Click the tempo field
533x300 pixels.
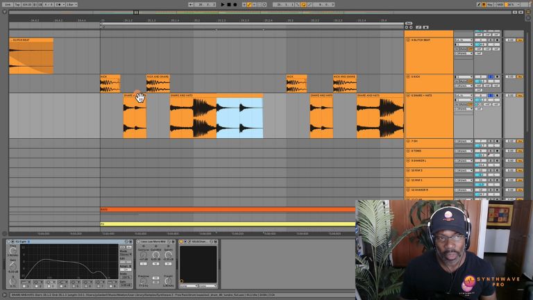pos(26,4)
